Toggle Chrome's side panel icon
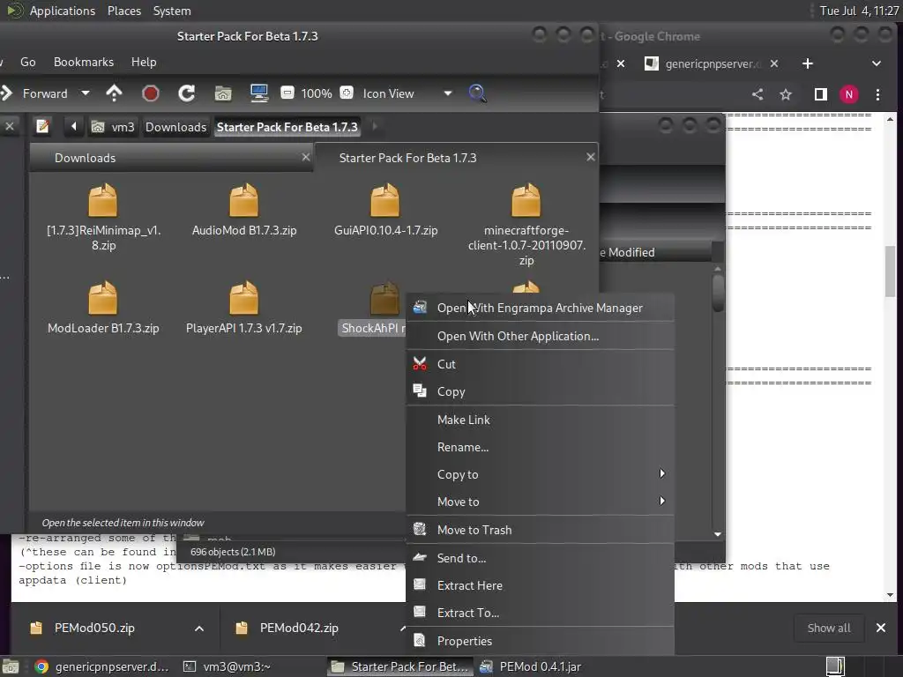 coord(821,94)
